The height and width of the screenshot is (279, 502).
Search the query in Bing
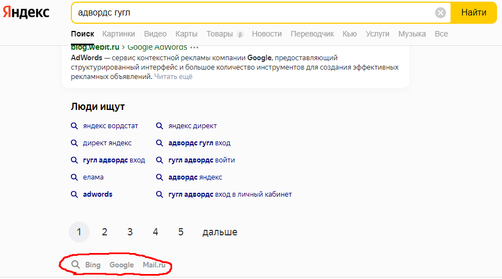(93, 265)
